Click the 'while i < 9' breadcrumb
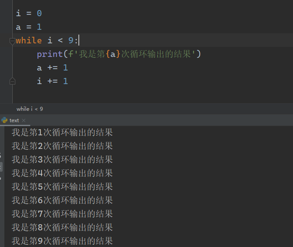293x247 pixels. (x=30, y=109)
